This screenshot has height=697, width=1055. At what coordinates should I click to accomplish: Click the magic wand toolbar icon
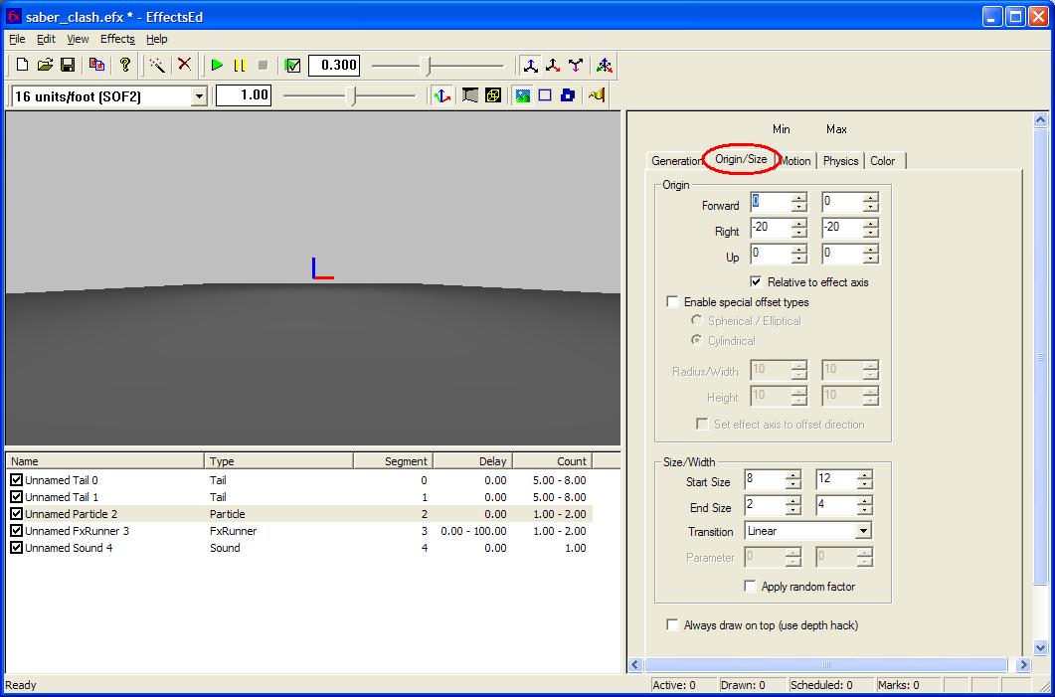157,66
